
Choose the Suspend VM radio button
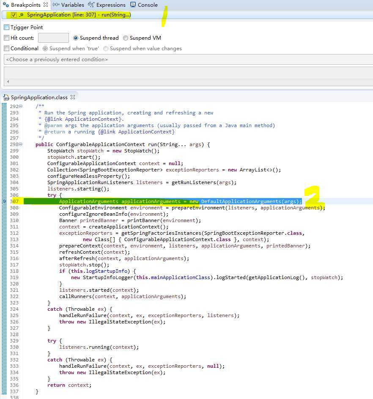(126, 38)
